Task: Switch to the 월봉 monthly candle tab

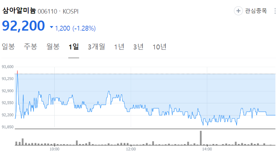Action: [x=53, y=47]
